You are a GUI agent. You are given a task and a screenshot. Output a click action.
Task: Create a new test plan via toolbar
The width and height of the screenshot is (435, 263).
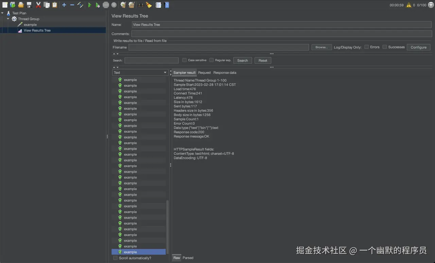[x=5, y=5]
